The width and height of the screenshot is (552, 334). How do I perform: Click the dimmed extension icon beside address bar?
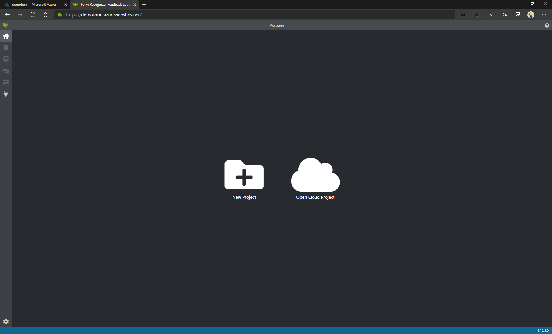463,15
